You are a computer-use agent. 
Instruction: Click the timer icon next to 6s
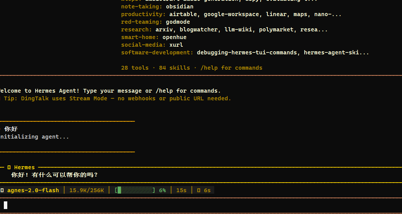199,190
